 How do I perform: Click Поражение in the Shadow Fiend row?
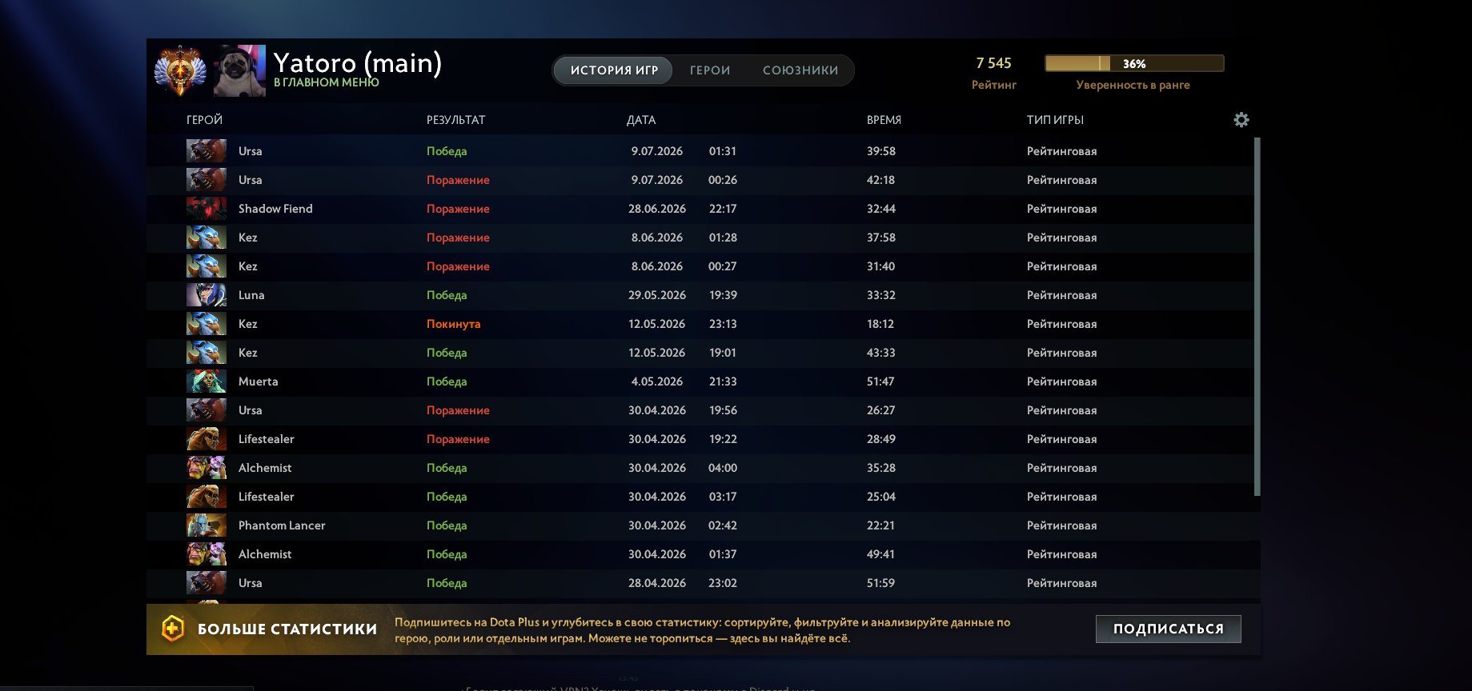(458, 209)
